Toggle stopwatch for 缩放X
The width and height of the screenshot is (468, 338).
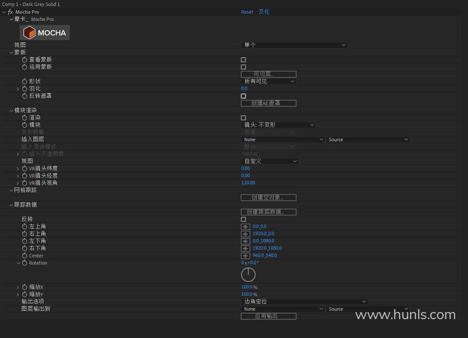tap(24, 287)
